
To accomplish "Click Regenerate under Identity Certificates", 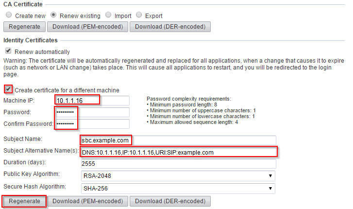I will 24,201.
